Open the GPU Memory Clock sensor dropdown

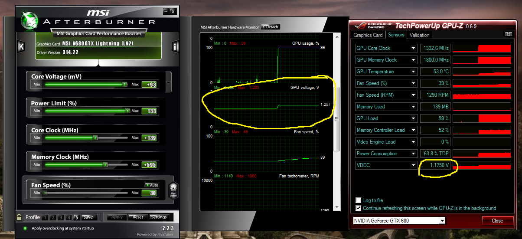click(414, 60)
